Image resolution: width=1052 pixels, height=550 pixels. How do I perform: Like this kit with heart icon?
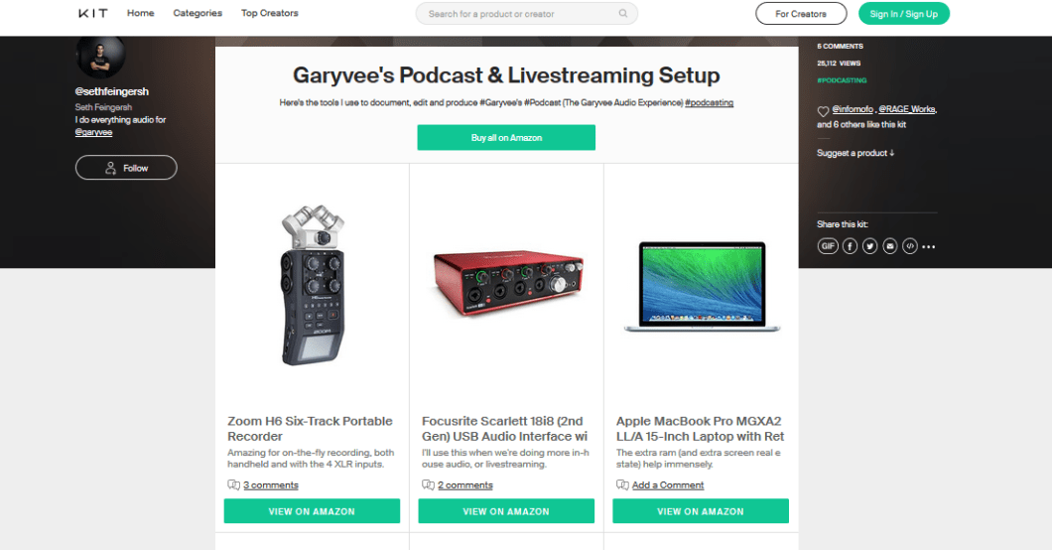(x=823, y=111)
